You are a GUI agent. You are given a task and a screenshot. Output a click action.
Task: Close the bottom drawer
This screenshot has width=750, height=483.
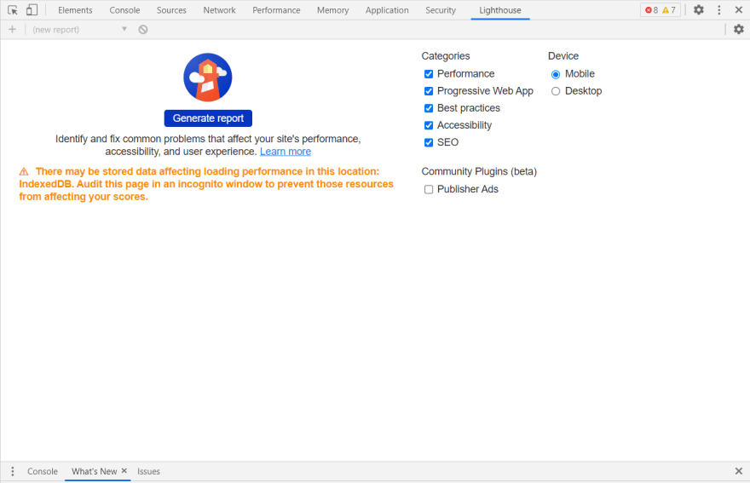(x=739, y=472)
